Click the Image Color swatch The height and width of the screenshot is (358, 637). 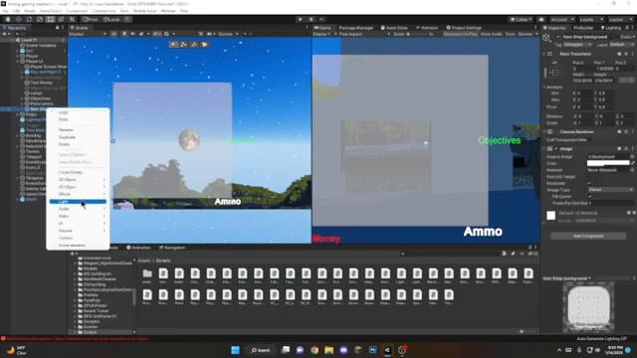[x=608, y=163]
